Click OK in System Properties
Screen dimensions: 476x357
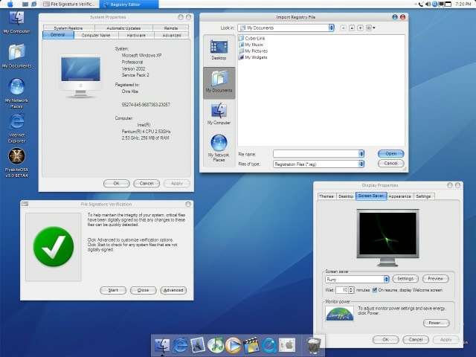pos(117,184)
